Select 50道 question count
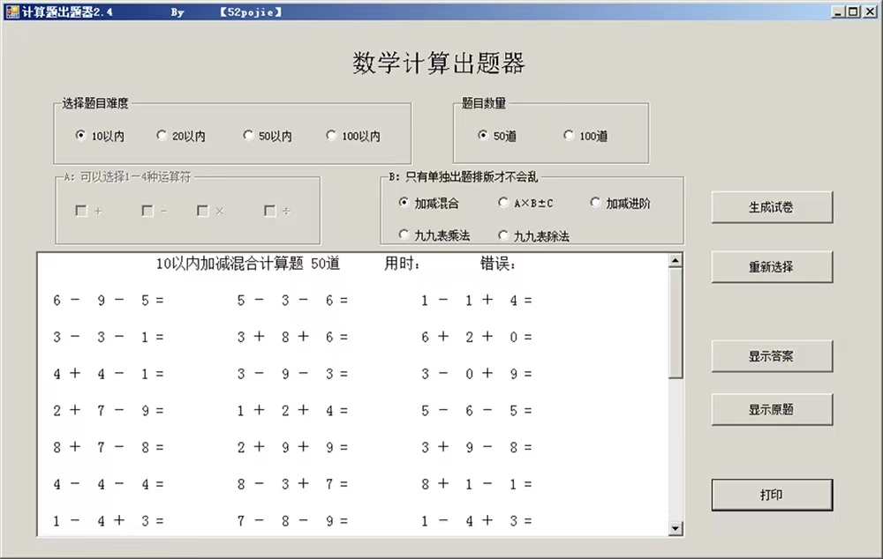Viewport: 883px width, 559px height. click(482, 136)
